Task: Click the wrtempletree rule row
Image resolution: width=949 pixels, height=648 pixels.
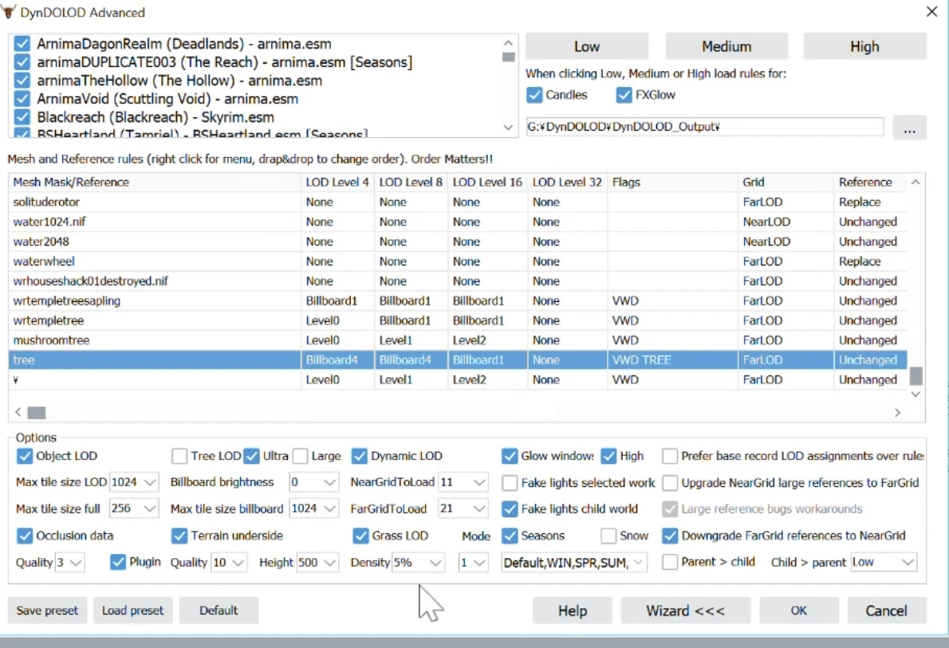Action: [458, 320]
